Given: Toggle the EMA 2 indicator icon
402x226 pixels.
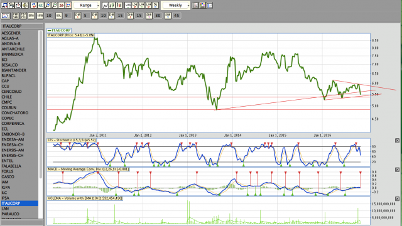Looking at the screenshot, I should pyautogui.click(x=95, y=16).
